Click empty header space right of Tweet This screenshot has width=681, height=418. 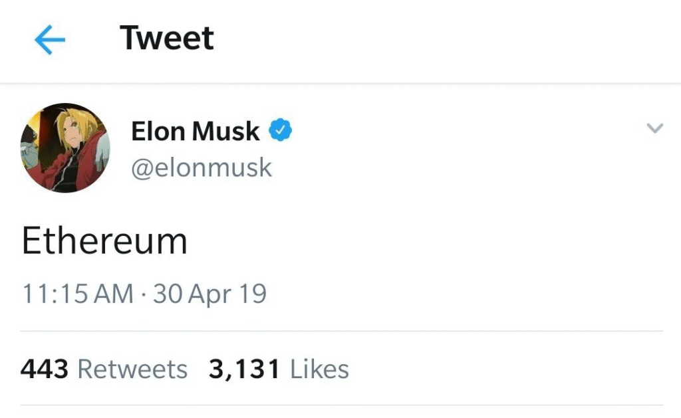click(432, 40)
